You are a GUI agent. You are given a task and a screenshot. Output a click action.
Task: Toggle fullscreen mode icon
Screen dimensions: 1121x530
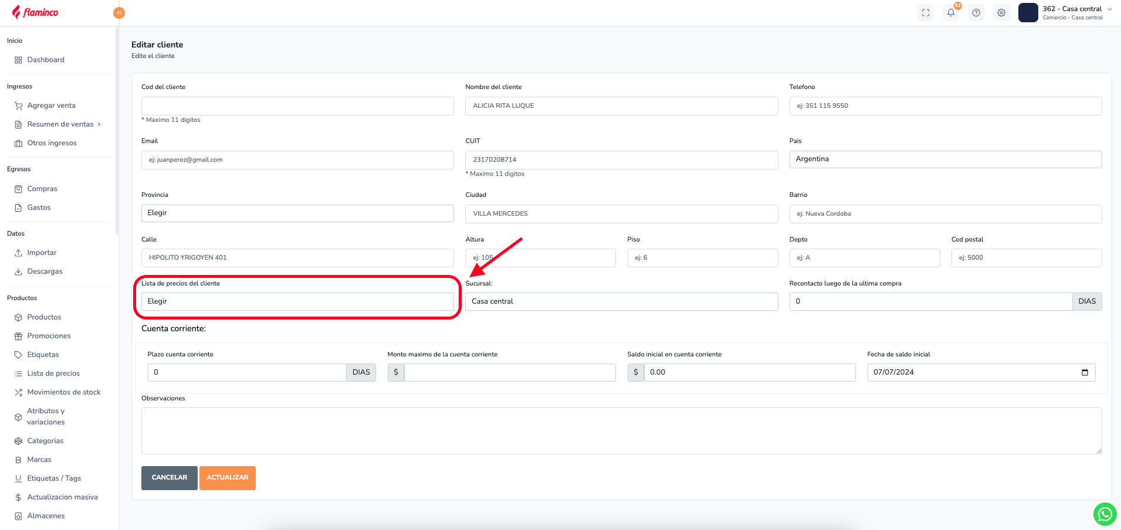(x=926, y=13)
